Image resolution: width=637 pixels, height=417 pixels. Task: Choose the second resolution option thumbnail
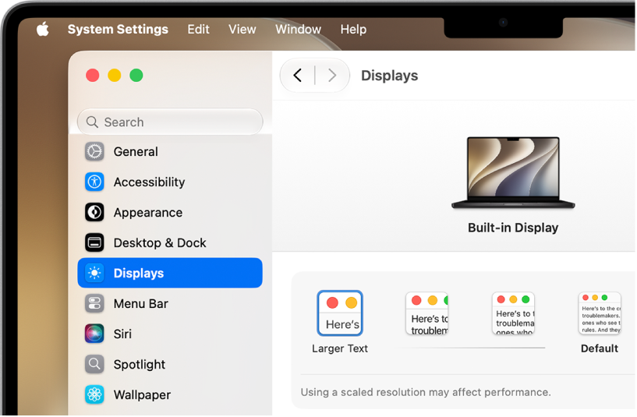pos(427,313)
